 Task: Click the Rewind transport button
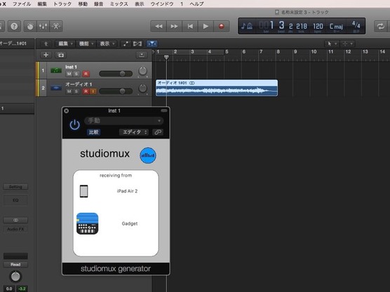coord(159,27)
